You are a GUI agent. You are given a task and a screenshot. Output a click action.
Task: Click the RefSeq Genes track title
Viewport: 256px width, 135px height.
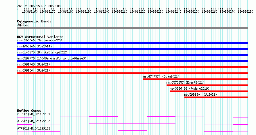(29, 111)
